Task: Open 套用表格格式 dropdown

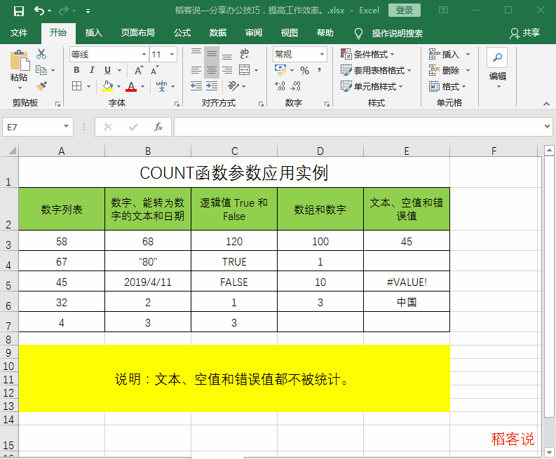Action: [376, 70]
